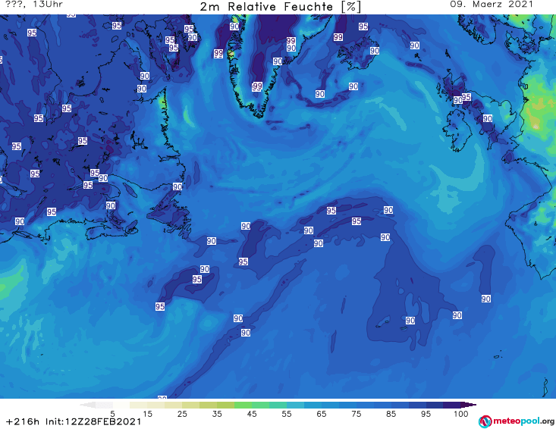
Task: Click the meteopool.org circular logo icon
Action: point(485,421)
